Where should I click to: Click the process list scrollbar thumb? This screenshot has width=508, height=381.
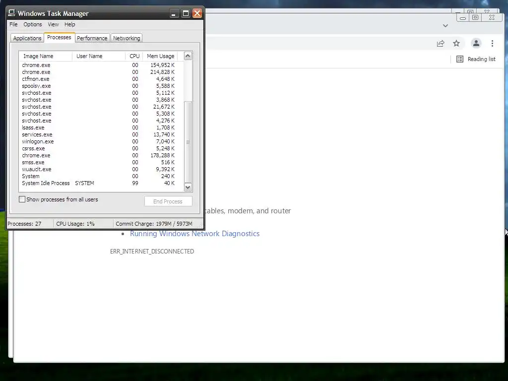tap(188, 142)
